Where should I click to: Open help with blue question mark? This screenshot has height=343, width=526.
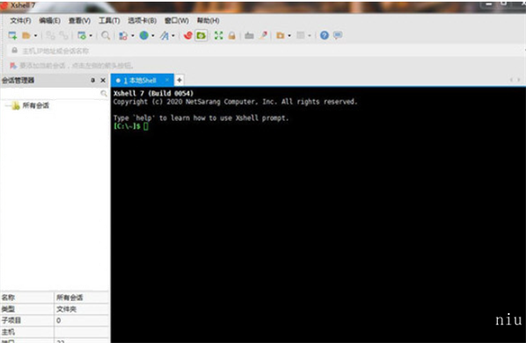pyautogui.click(x=324, y=35)
